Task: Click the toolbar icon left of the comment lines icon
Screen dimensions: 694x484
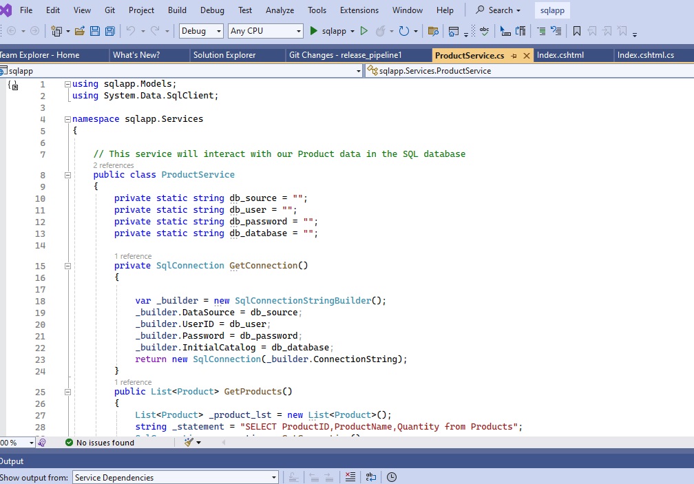Action: [520, 31]
